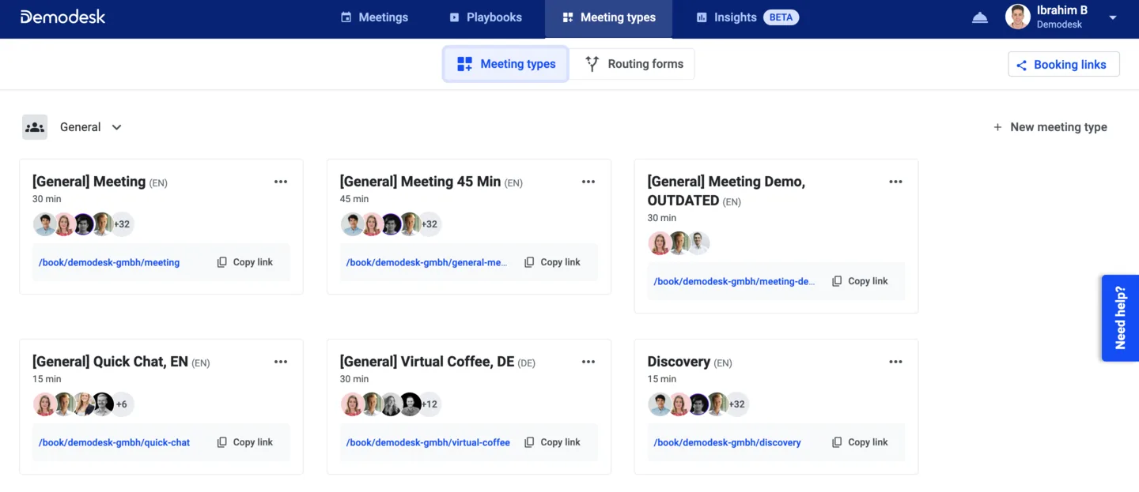This screenshot has width=1139, height=492.
Task: Open the Booking links button
Action: [1064, 65]
